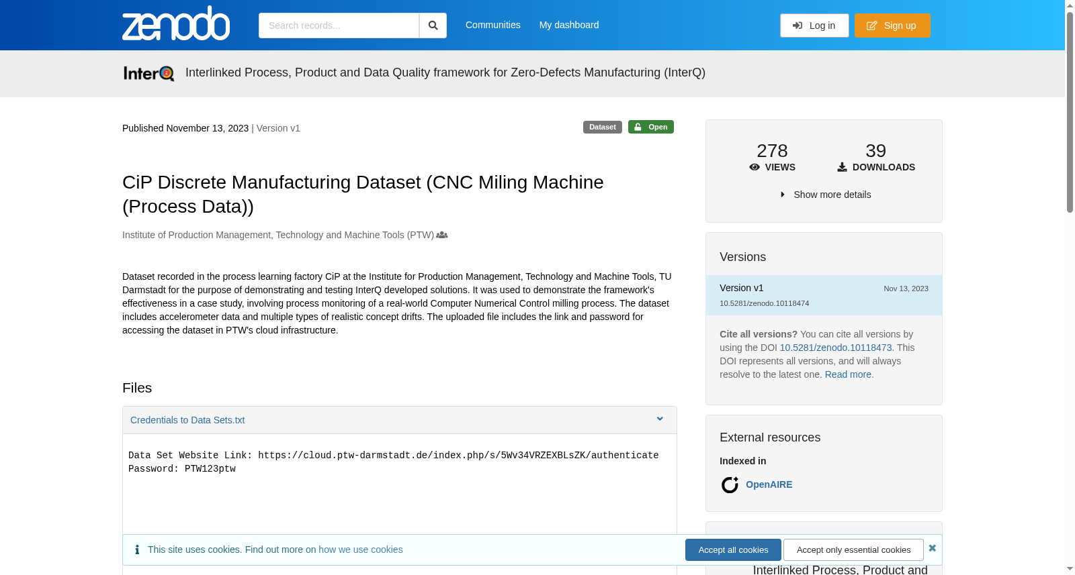Open how we use cookies link

point(361,550)
